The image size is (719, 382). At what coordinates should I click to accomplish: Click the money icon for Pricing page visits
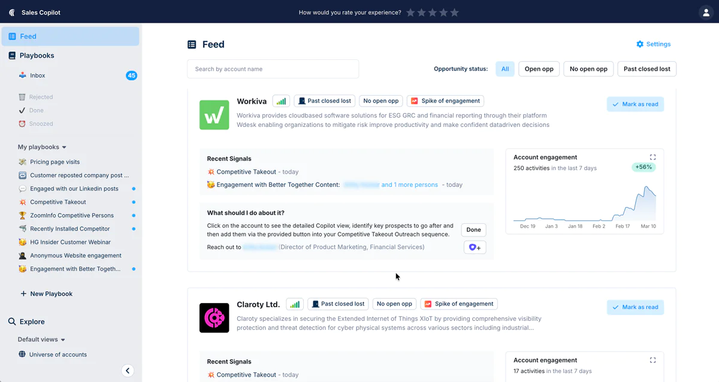click(x=22, y=162)
